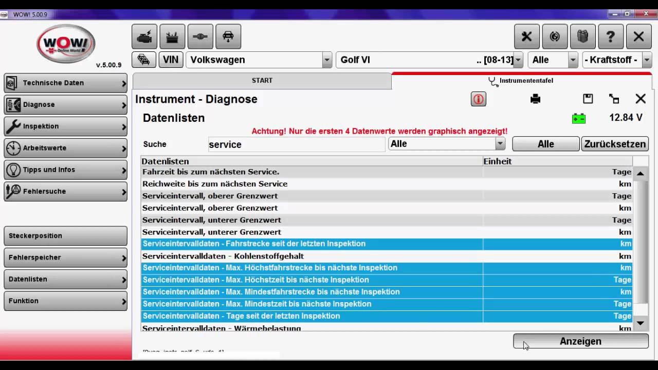Deselect 'Max. Höchstfahrstrecke bis nächste Inspektion' row
658x370 pixels.
coord(387,268)
